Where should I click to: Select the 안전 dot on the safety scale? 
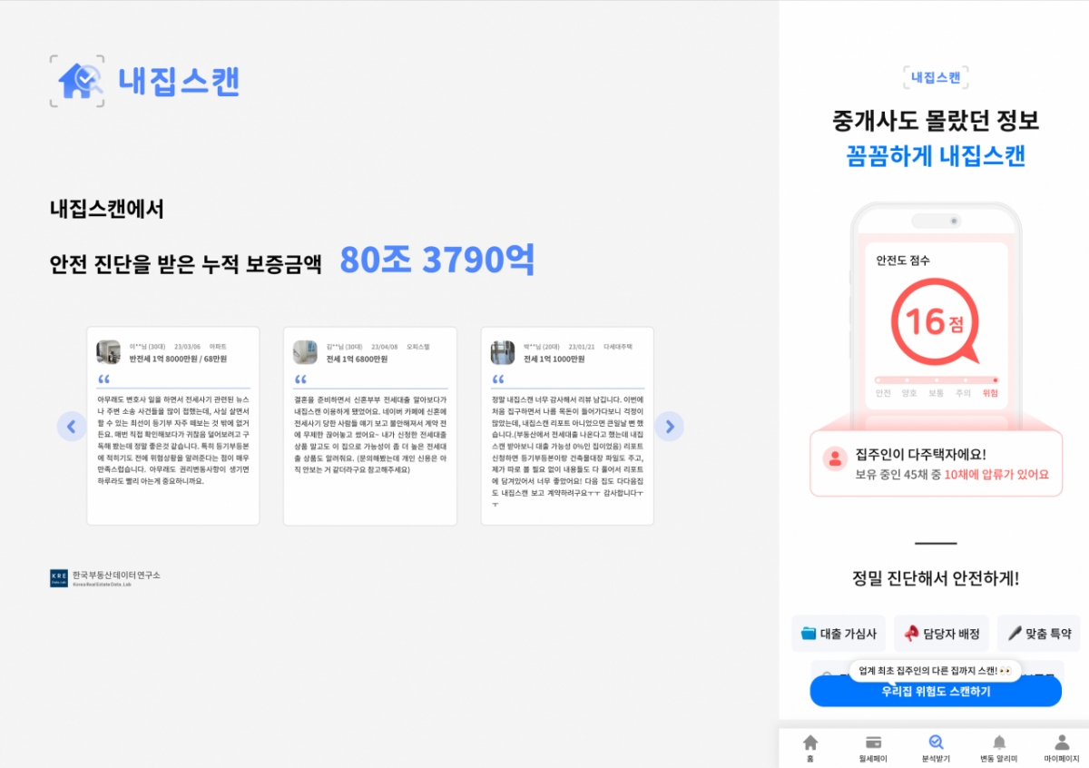coord(878,380)
